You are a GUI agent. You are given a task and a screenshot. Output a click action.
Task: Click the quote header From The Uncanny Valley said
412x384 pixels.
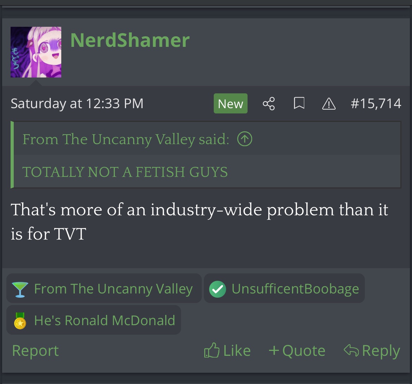(126, 140)
